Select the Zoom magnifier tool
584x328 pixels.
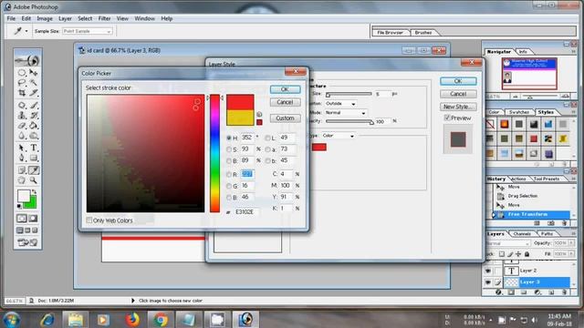pyautogui.click(x=33, y=180)
